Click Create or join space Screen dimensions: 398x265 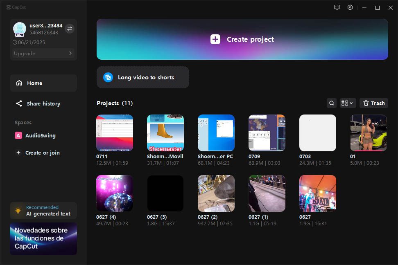point(42,153)
